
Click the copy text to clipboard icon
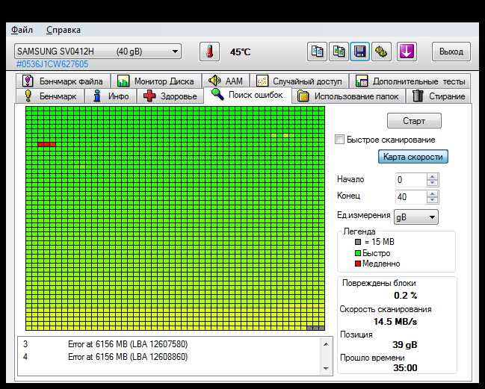coord(317,52)
